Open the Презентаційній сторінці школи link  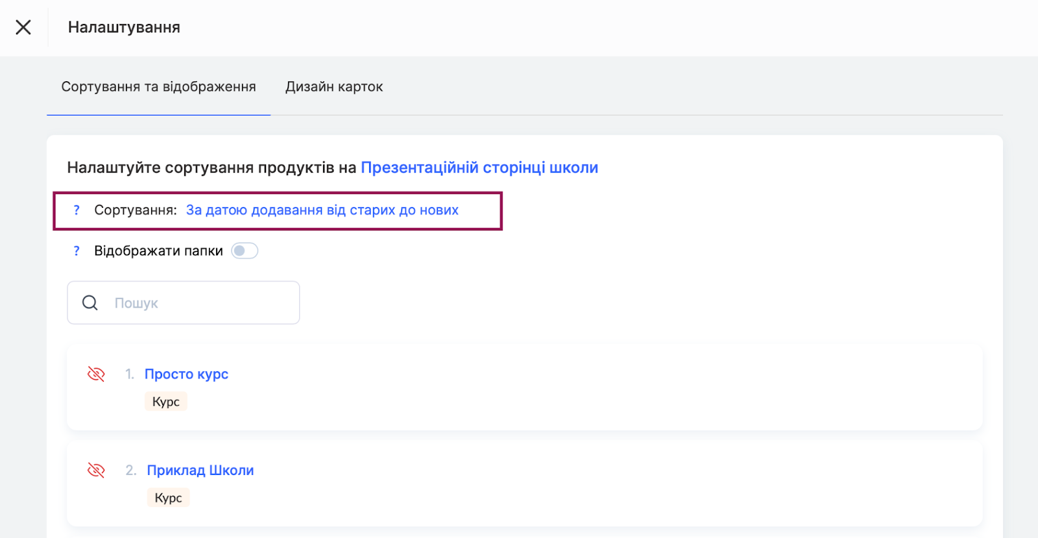click(479, 167)
